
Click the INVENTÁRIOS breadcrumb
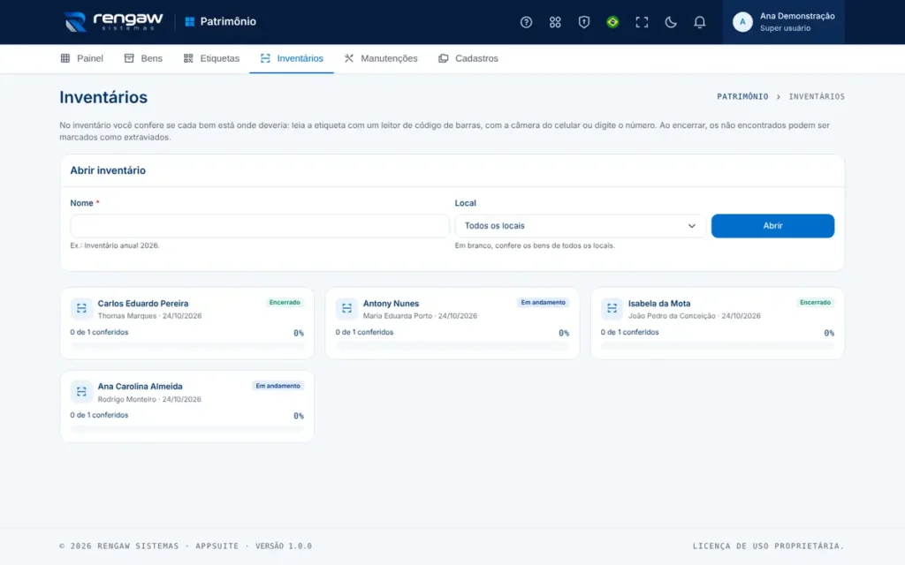[816, 97]
